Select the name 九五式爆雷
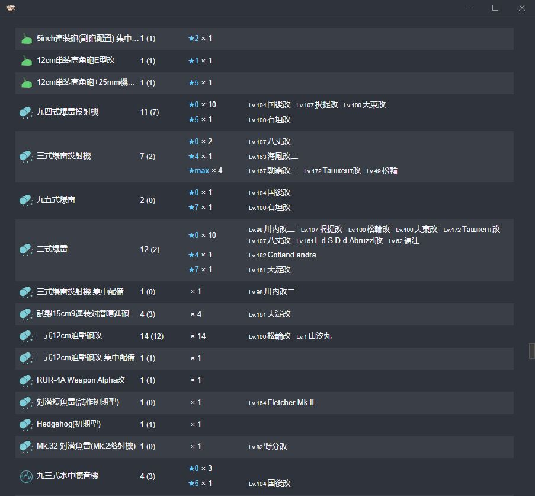The width and height of the screenshot is (535, 496). click(56, 200)
